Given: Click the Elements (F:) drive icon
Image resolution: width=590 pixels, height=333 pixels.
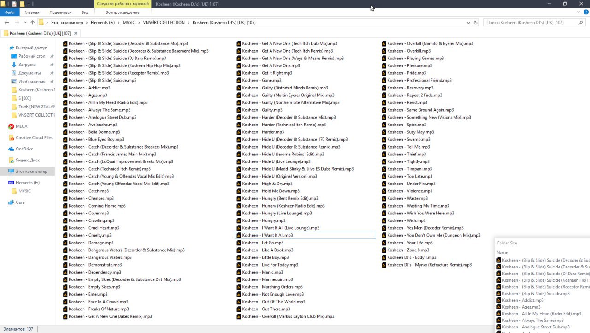Looking at the screenshot, I should [11, 183].
